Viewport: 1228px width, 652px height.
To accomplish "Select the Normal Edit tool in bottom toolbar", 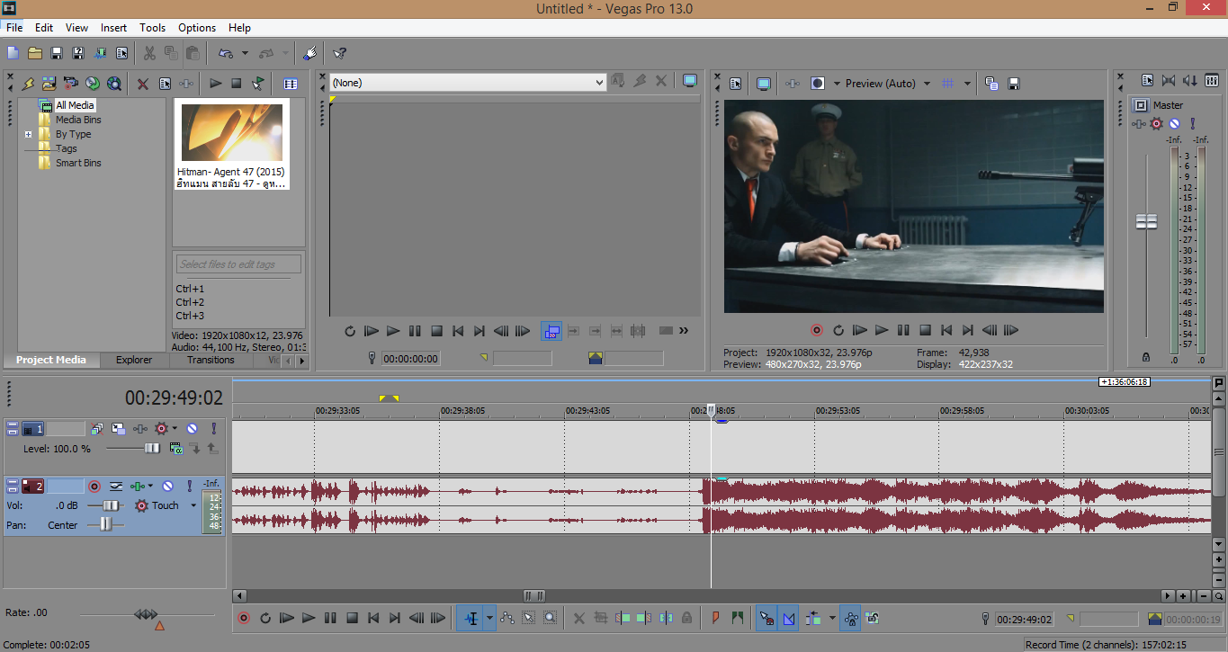I will point(471,618).
